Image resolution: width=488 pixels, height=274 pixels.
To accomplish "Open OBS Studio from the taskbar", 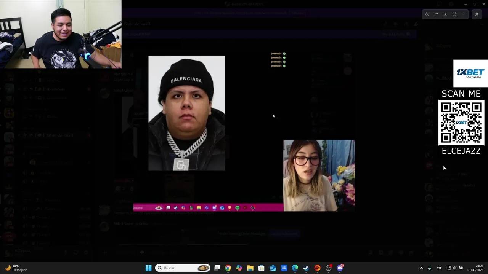I will pos(329,268).
